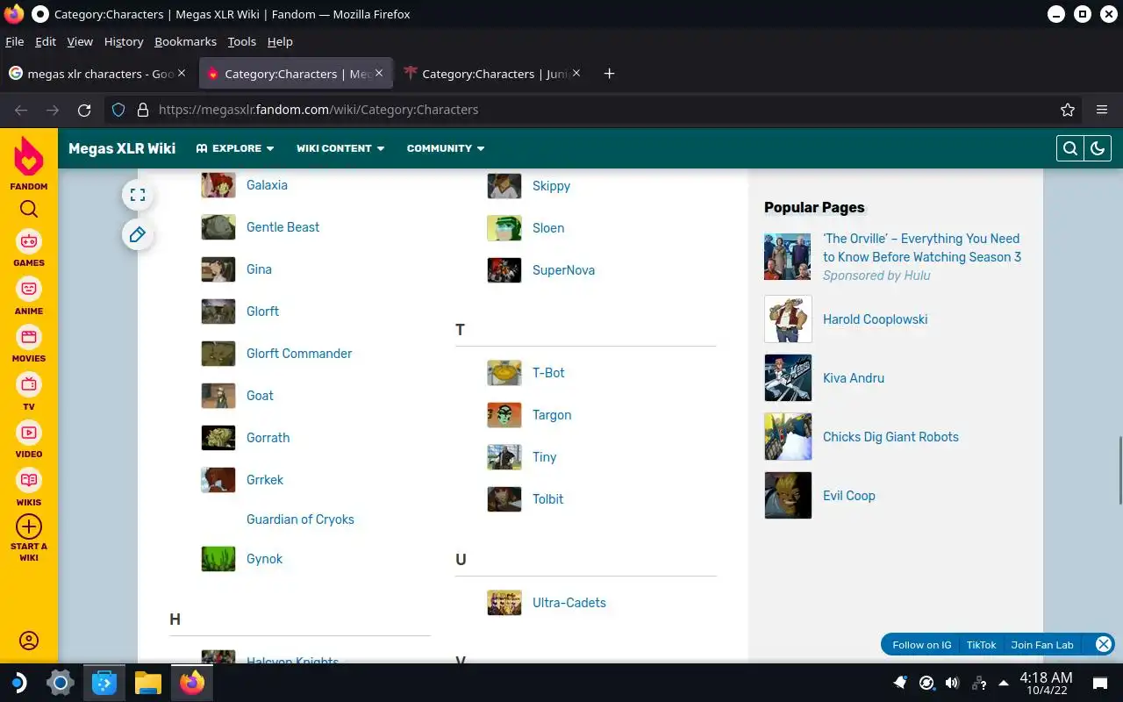Screen dimensions: 1123x702
Task: Close the social follow bar X icon
Action: coord(1104,644)
